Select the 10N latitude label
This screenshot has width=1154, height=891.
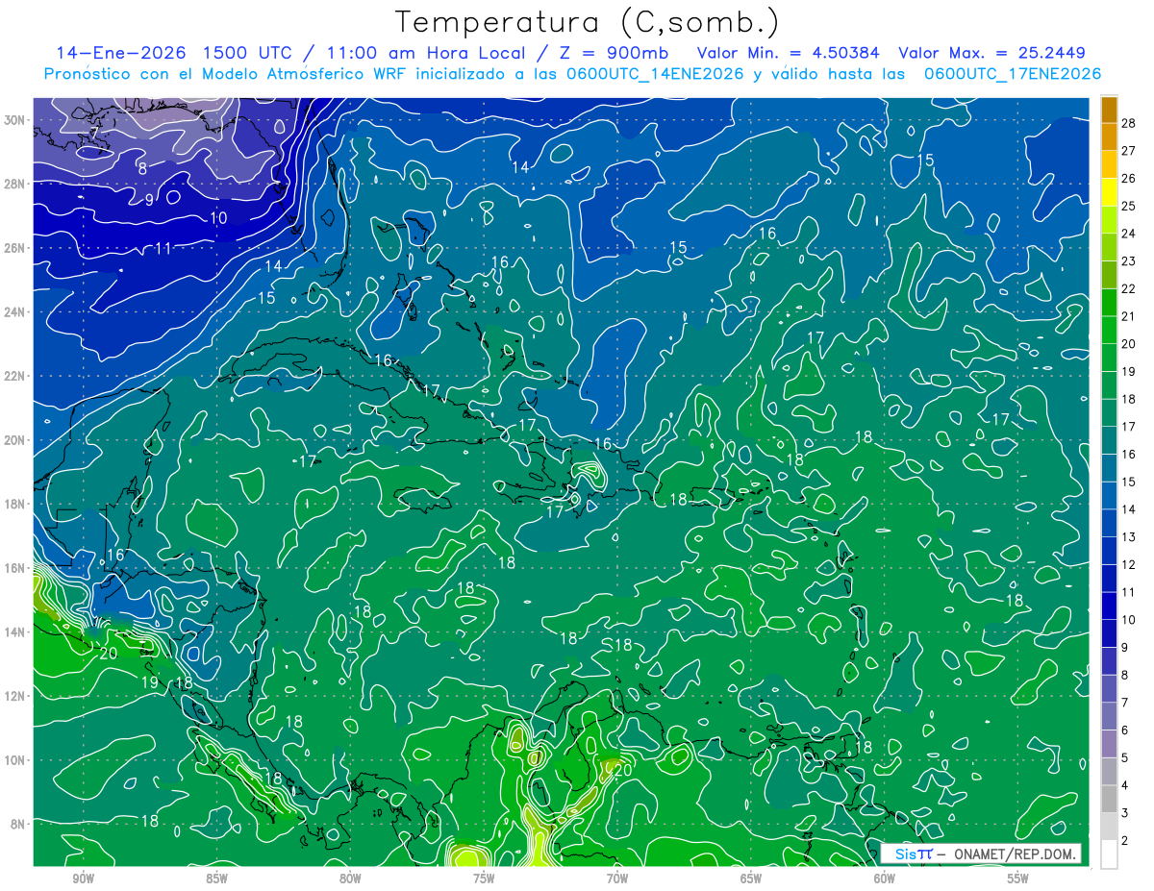pos(16,760)
